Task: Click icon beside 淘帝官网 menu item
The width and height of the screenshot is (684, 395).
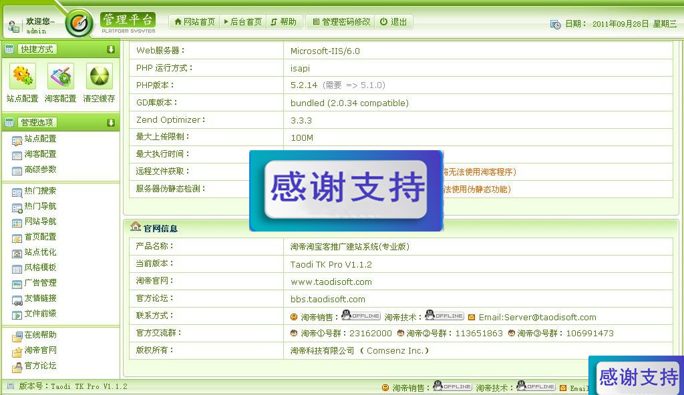Action: point(17,352)
